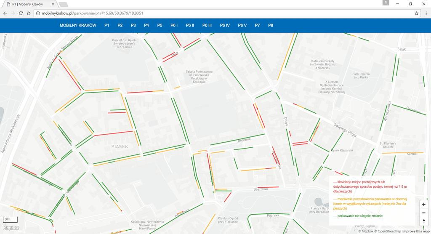Reload the current page
The image size is (431, 234).
pos(21,13)
